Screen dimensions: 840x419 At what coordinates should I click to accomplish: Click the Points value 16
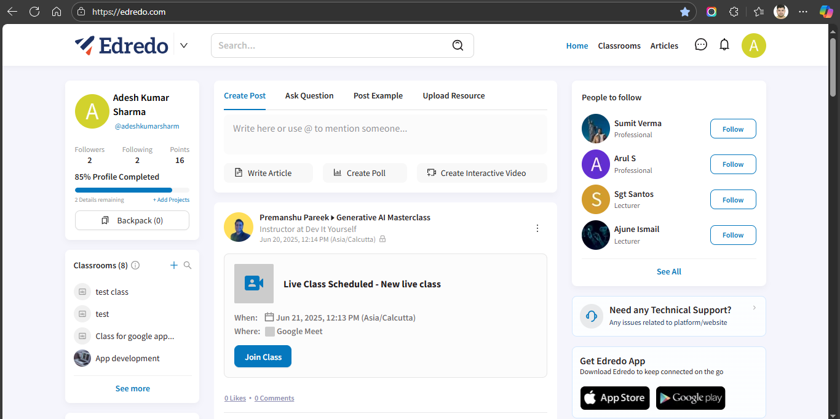pos(180,161)
